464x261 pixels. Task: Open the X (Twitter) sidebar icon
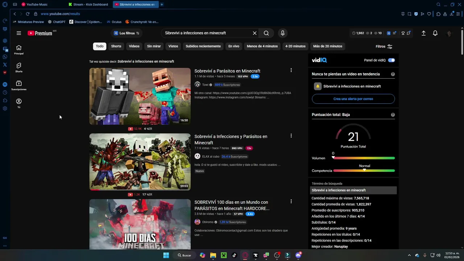(x=5, y=65)
